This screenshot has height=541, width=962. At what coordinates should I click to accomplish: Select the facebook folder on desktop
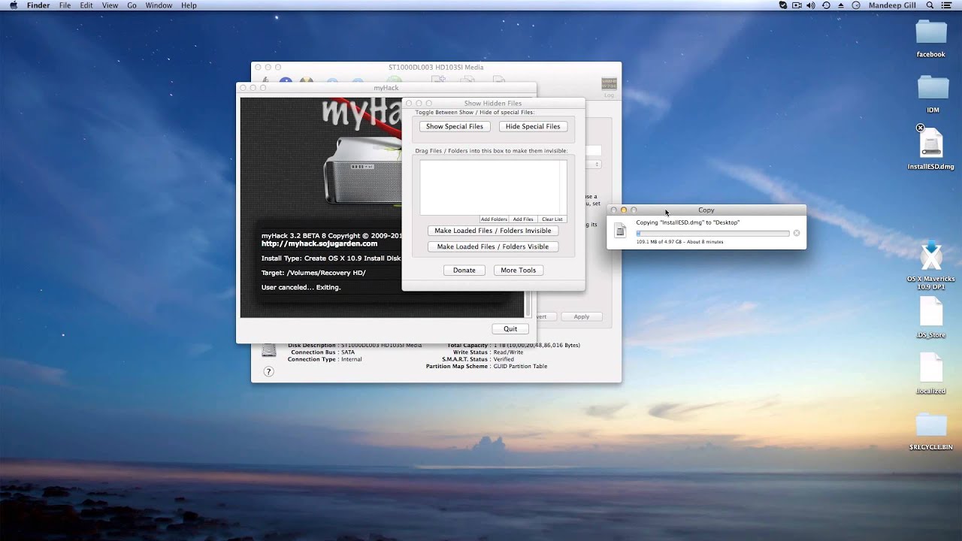[931, 33]
